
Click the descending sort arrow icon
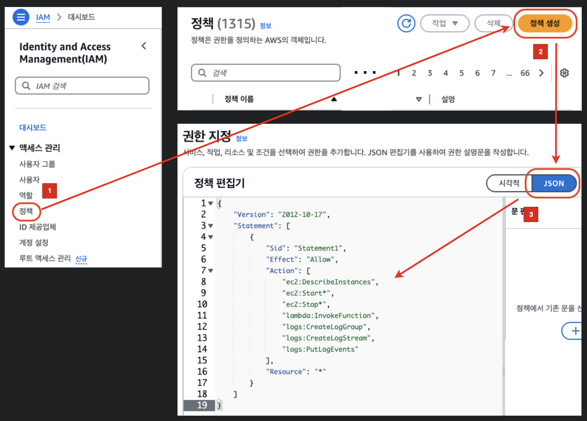click(419, 99)
